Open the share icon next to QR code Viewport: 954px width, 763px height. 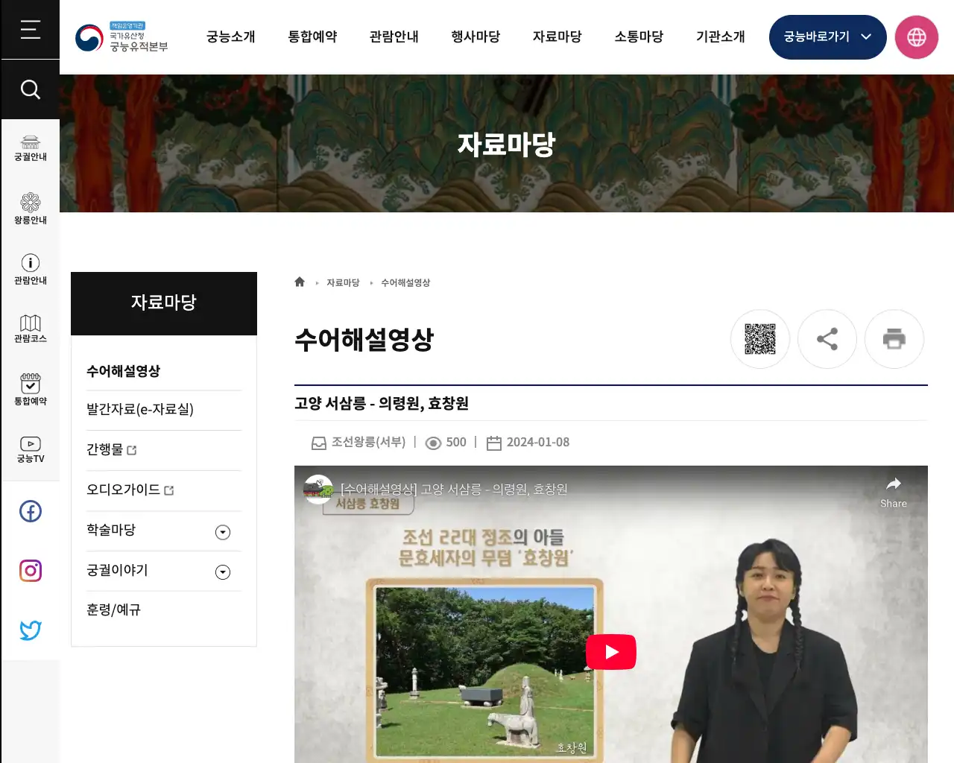(827, 339)
